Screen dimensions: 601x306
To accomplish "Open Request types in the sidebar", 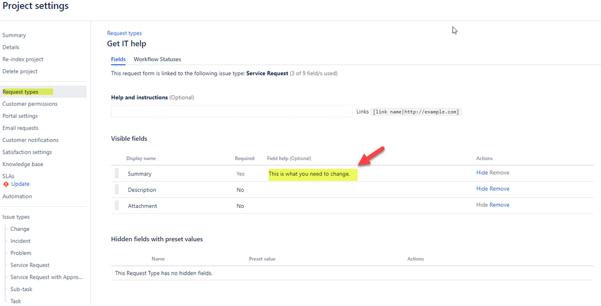I will (x=43, y=92).
